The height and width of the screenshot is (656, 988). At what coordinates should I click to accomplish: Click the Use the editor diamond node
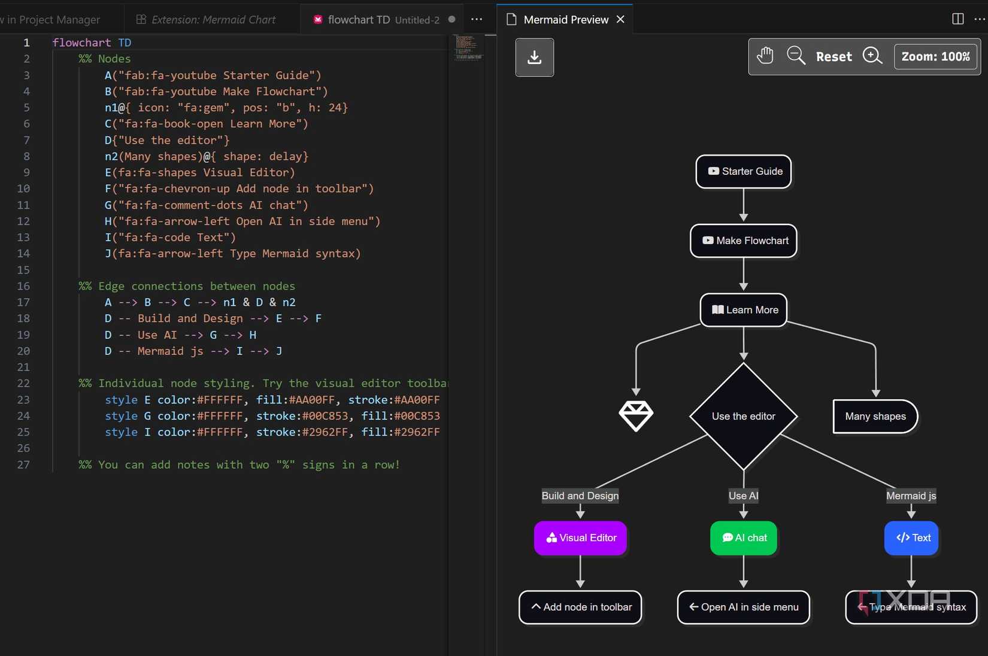coord(743,416)
